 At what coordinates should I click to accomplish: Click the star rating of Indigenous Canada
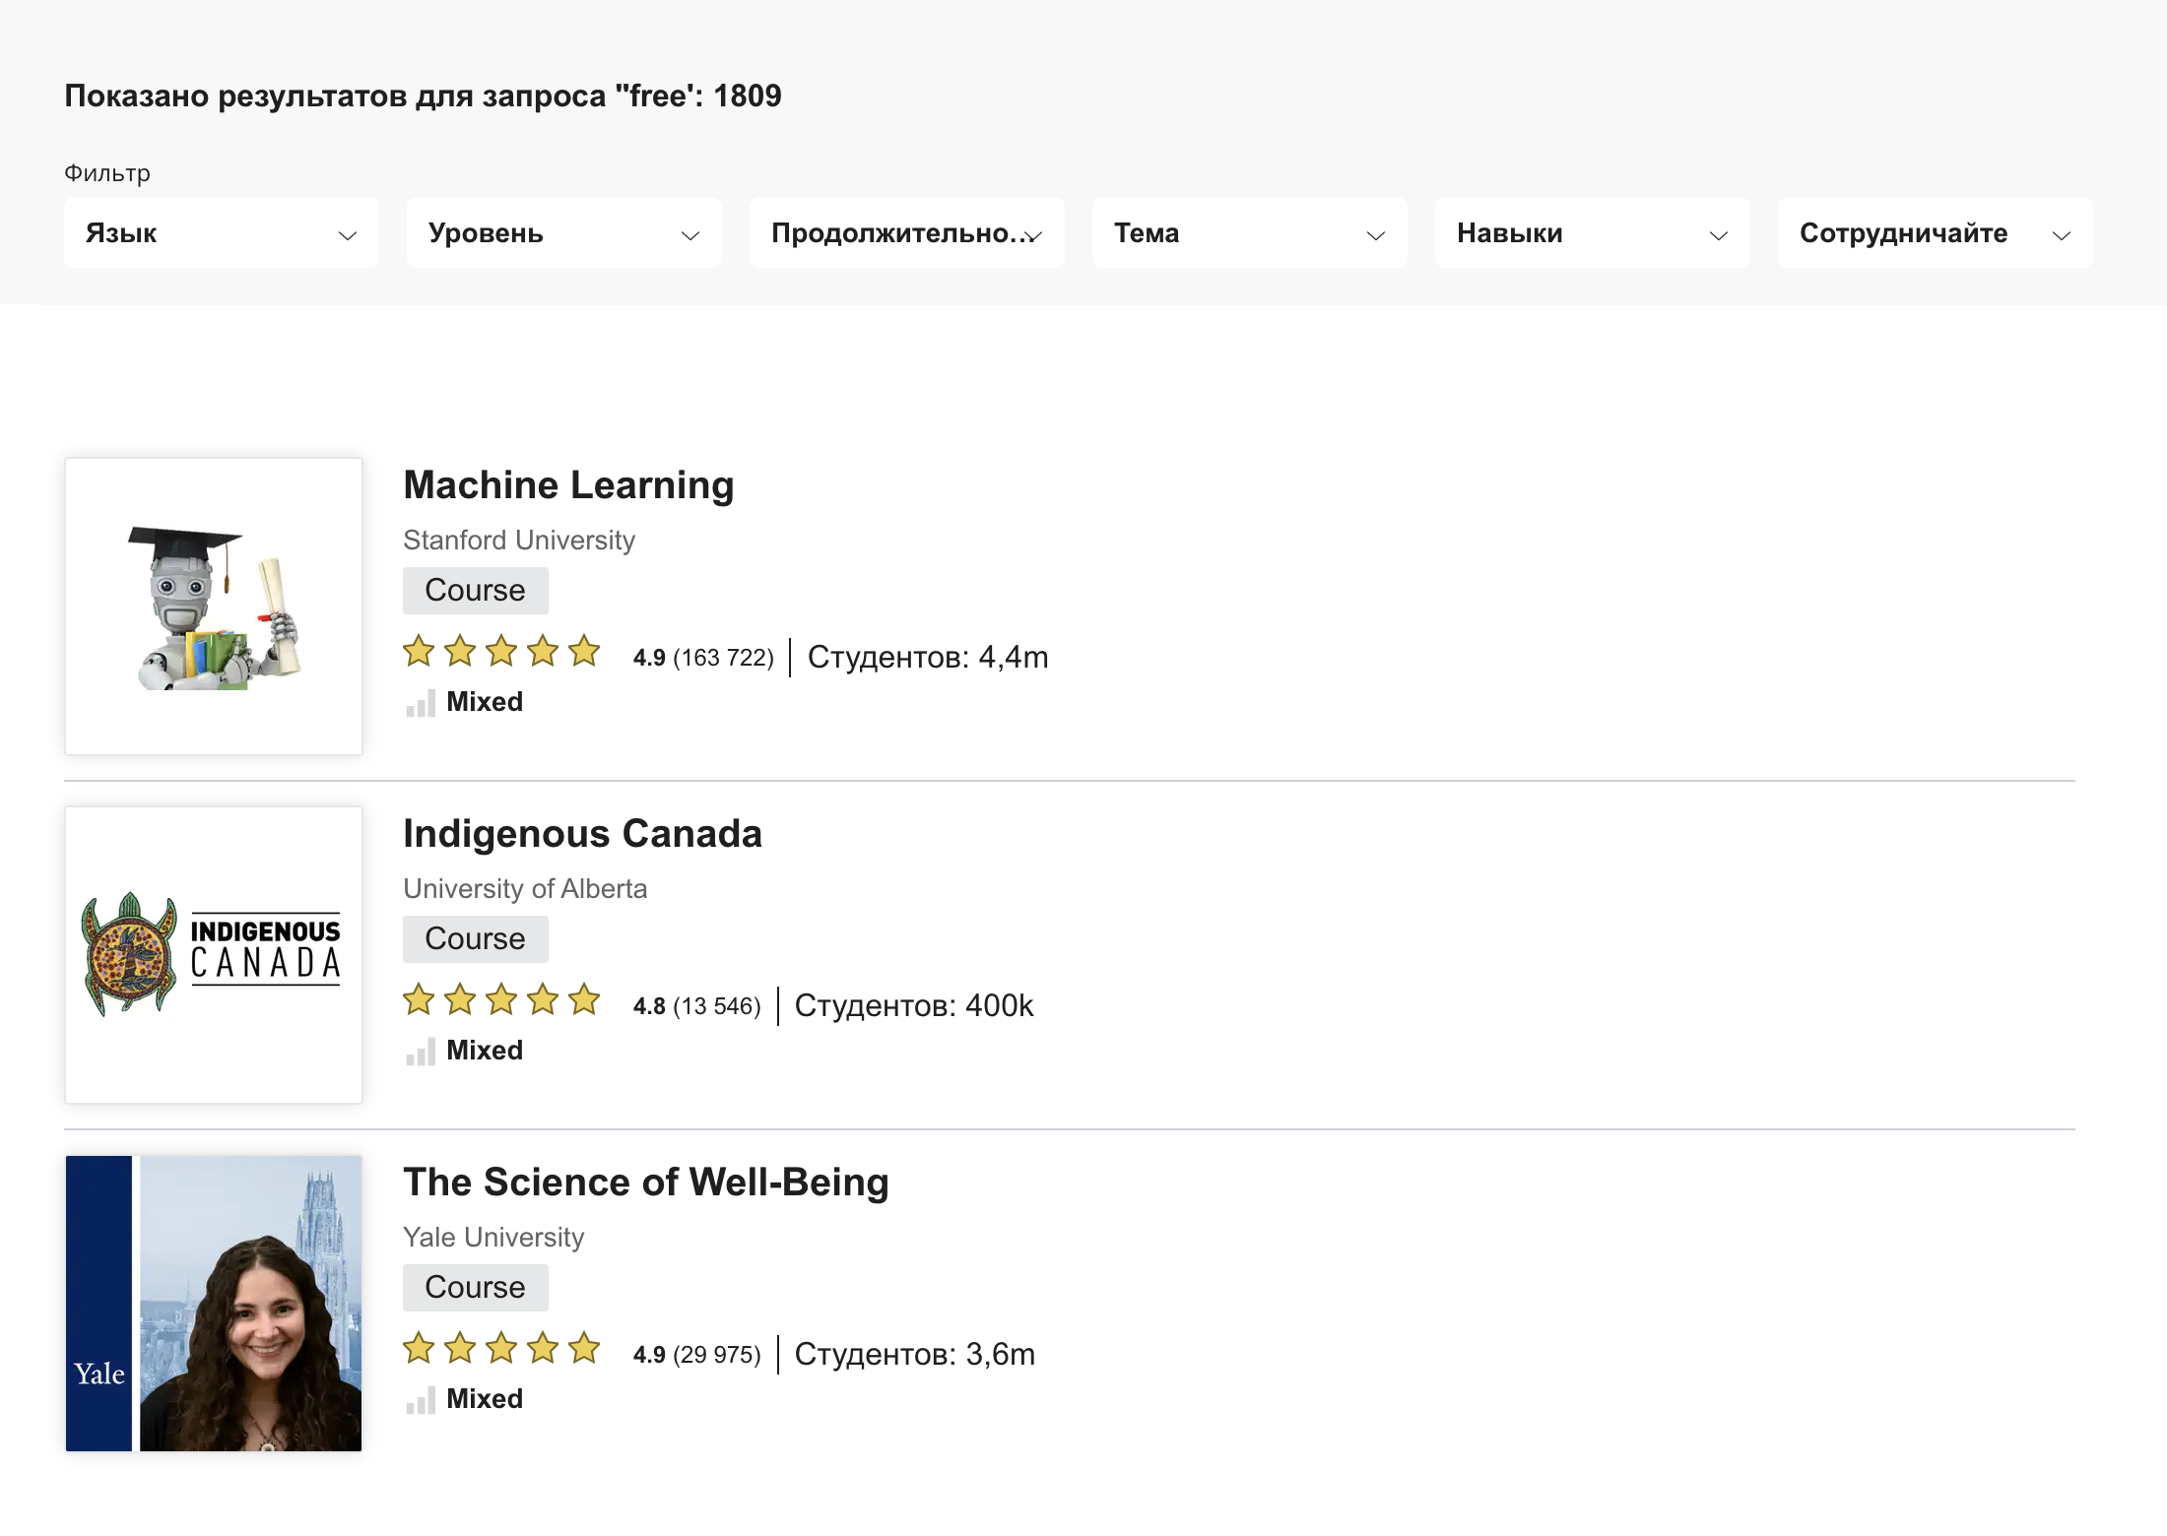501,1000
